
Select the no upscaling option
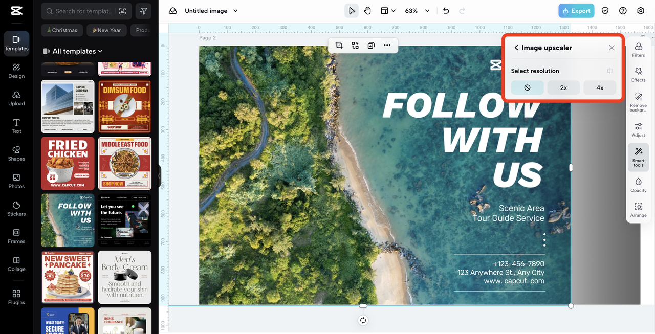pos(527,87)
